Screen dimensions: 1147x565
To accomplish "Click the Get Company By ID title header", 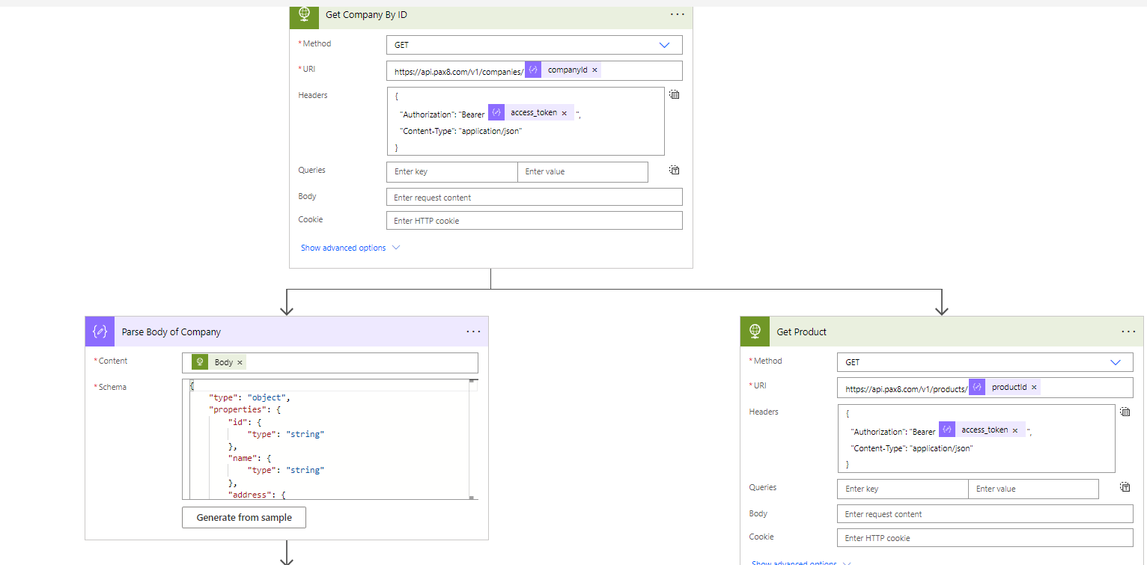I will pos(367,15).
